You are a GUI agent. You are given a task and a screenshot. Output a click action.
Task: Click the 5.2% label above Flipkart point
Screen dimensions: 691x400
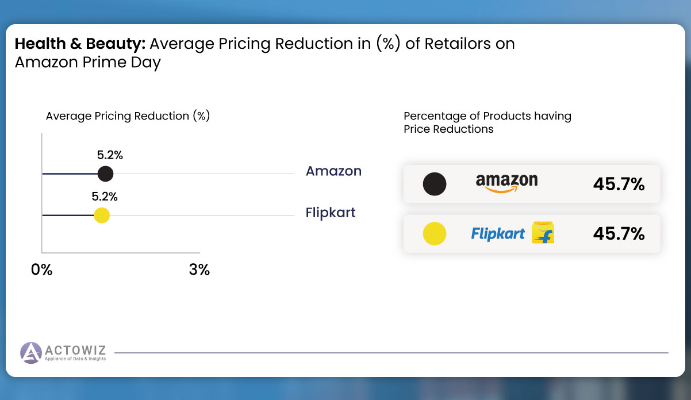(105, 197)
